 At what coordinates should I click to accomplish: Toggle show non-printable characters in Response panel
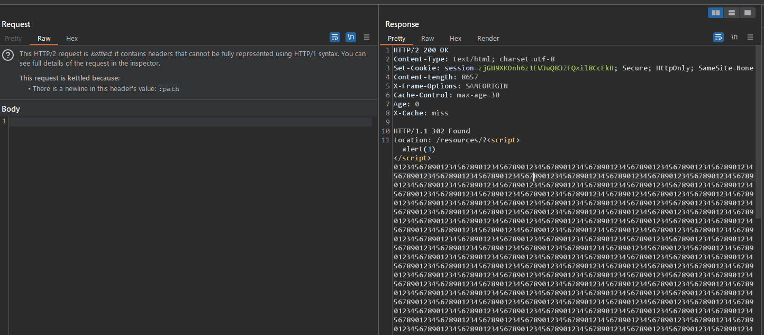734,37
